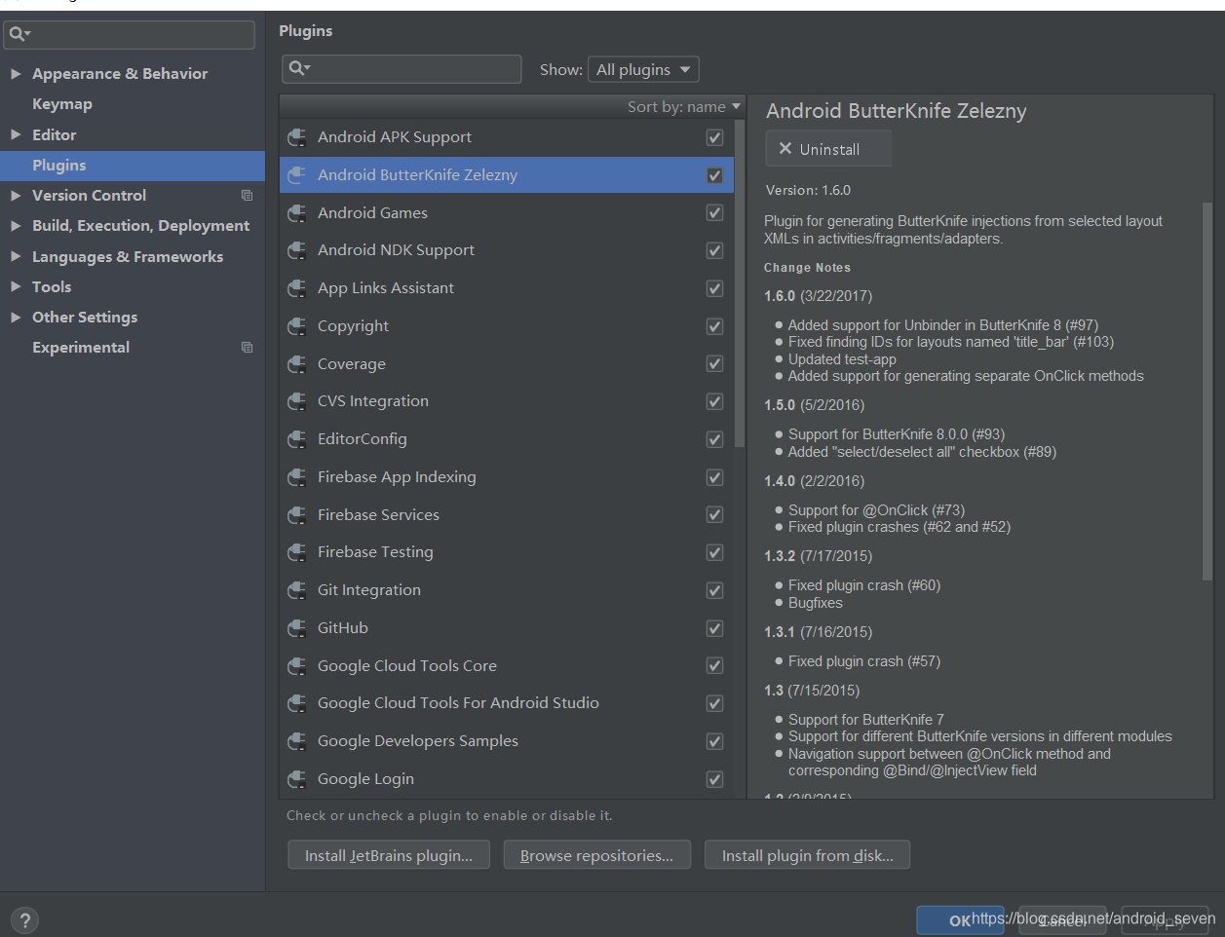
Task: Uncheck the EditorConfig plugin
Action: pos(714,439)
